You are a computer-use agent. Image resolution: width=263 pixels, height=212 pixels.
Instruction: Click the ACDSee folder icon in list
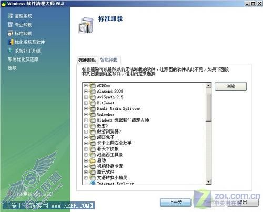click(x=93, y=86)
